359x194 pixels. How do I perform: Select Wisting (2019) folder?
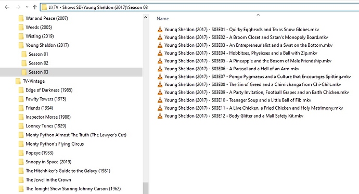40,36
